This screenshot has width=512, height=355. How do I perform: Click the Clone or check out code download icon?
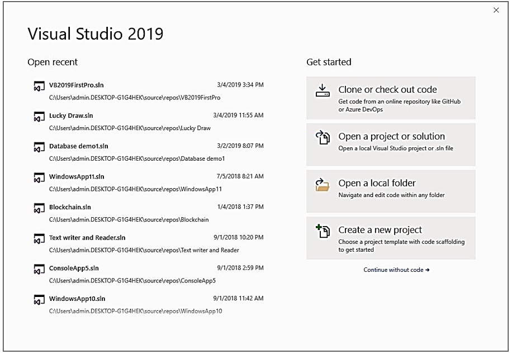pyautogui.click(x=323, y=90)
